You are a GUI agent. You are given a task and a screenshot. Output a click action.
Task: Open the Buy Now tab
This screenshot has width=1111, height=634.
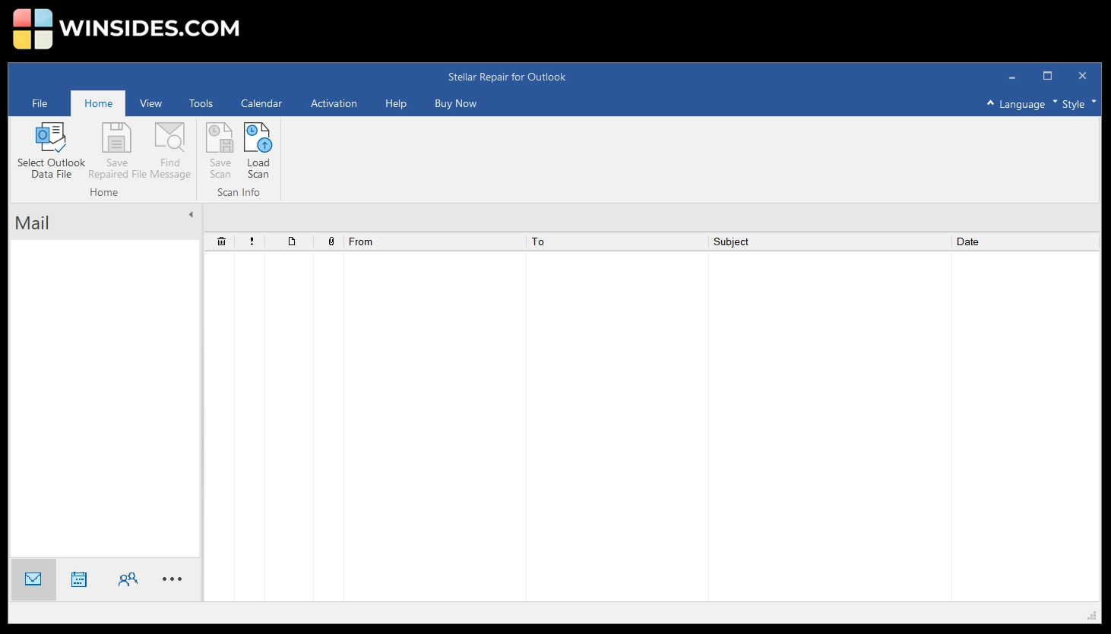point(455,103)
